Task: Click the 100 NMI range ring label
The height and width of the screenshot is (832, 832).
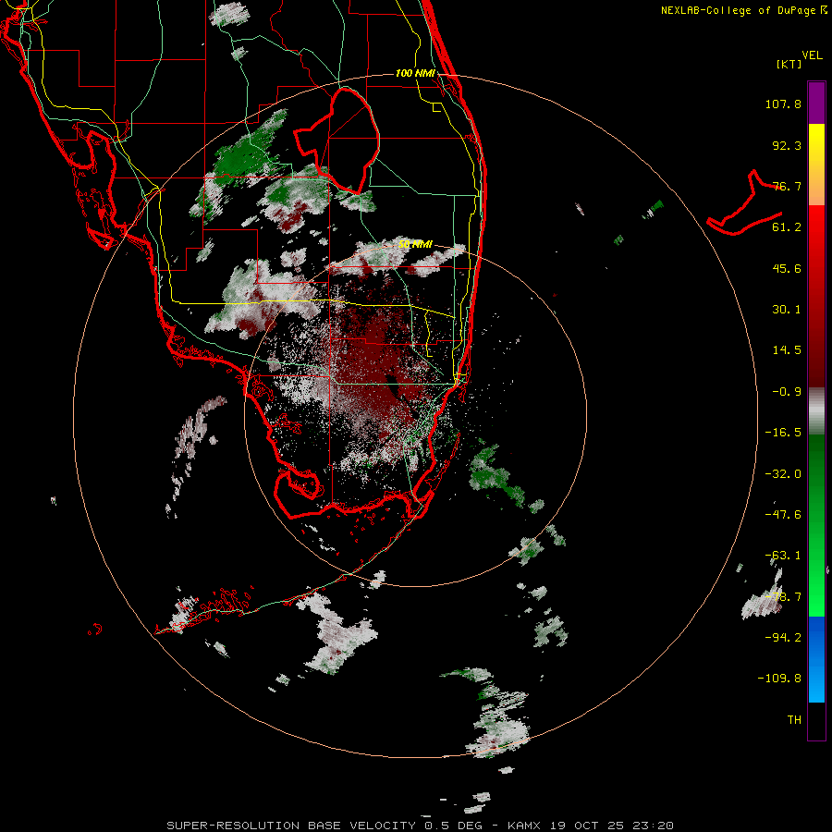Action: [x=415, y=73]
